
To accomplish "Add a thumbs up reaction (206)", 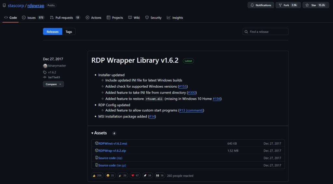I will (x=97, y=176).
